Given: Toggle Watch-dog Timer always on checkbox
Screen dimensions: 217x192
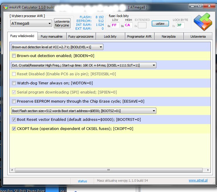Looking at the screenshot, I should 14,83.
